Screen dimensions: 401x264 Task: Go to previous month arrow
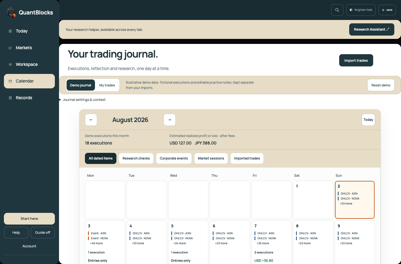tap(91, 120)
